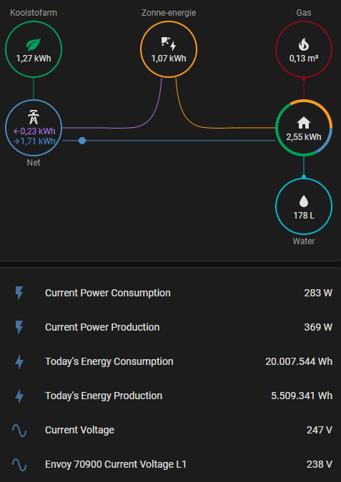
Task: Select the water droplet icon
Action: coord(303,201)
